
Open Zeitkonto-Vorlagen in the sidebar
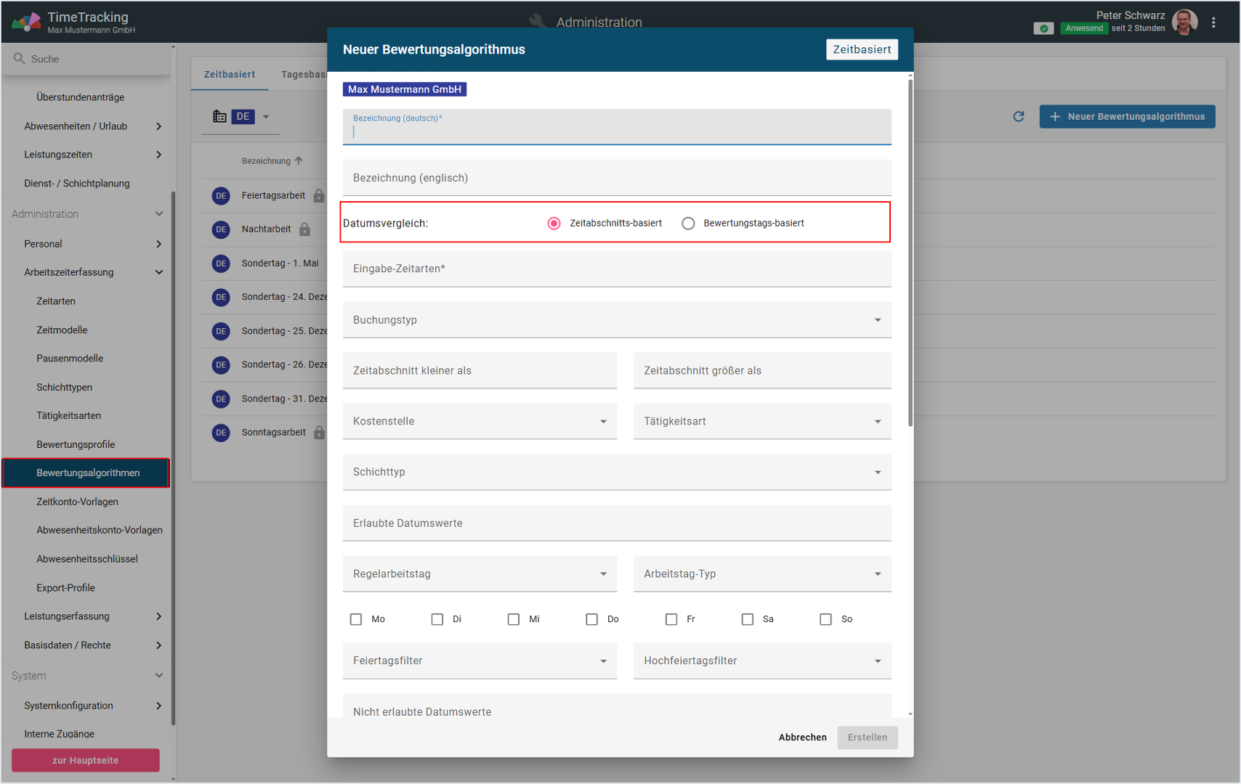click(x=77, y=502)
